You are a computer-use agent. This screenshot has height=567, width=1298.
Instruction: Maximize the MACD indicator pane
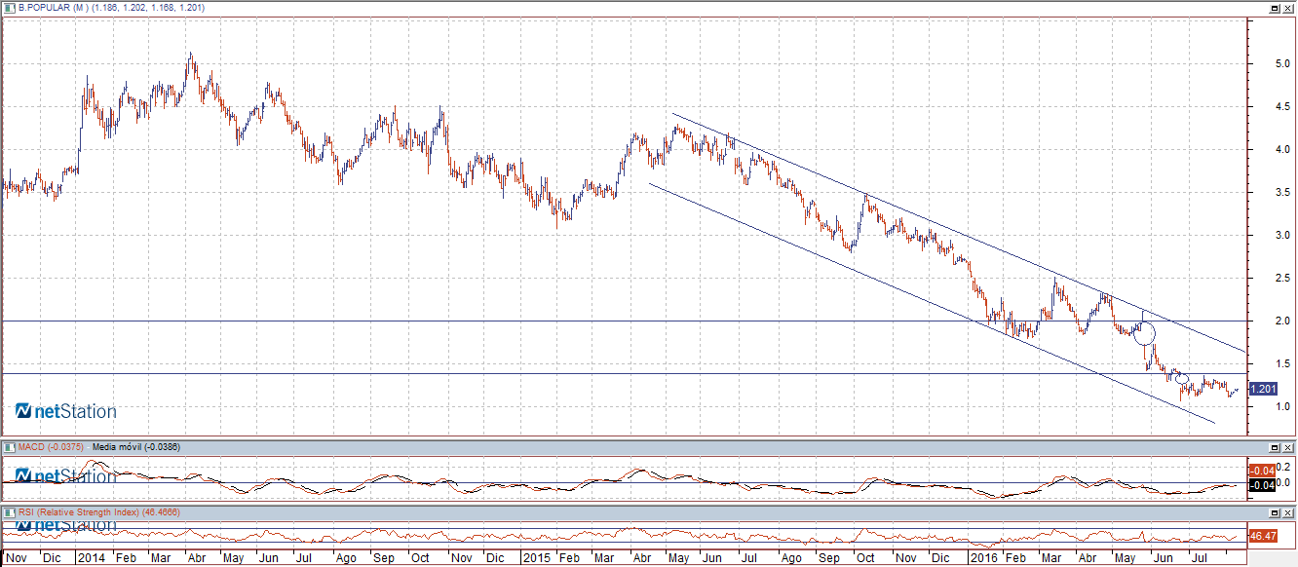[1274, 447]
